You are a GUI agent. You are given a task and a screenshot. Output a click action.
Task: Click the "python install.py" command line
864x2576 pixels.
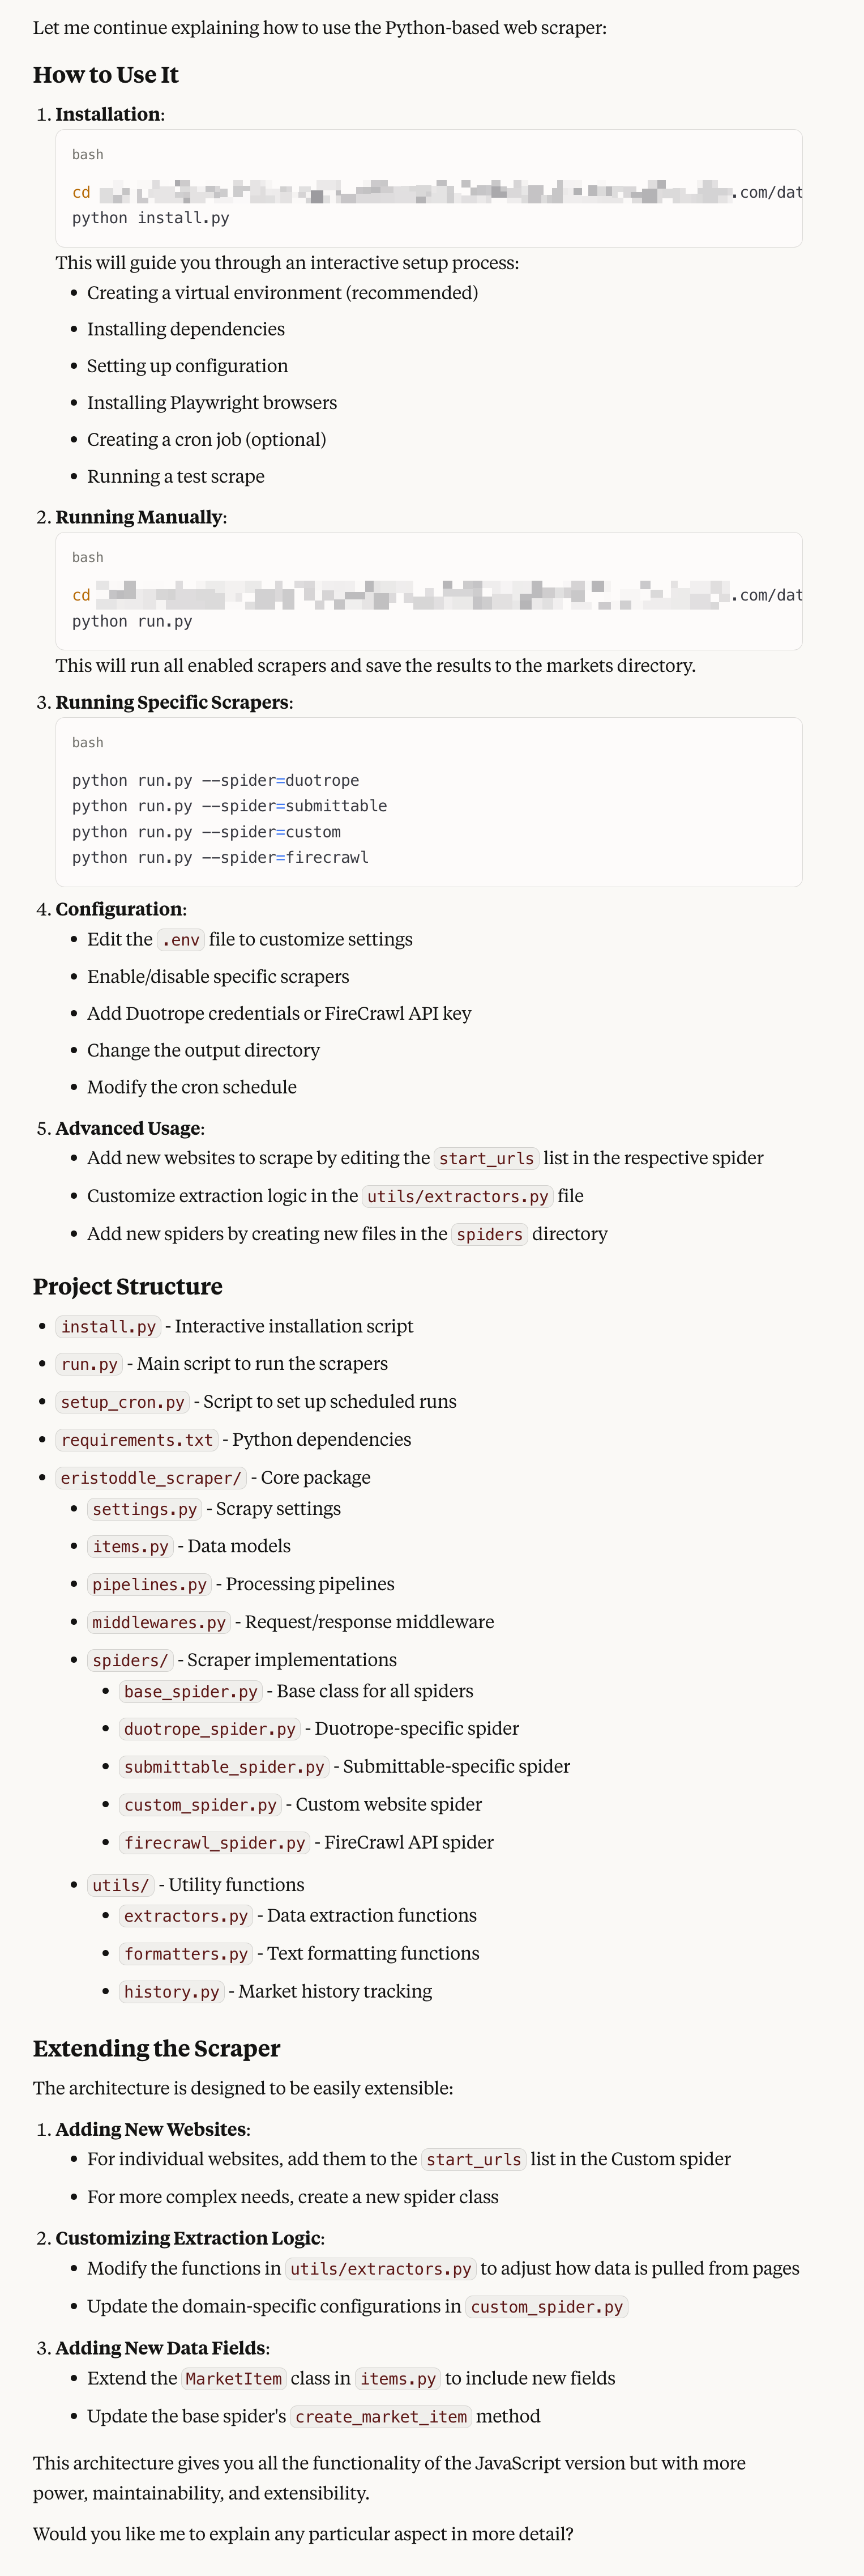point(151,218)
